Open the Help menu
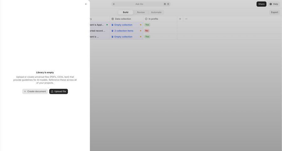This screenshot has height=151, width=282. tap(274, 4)
